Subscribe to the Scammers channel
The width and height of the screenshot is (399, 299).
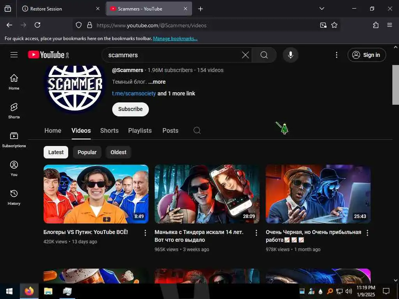(x=130, y=109)
